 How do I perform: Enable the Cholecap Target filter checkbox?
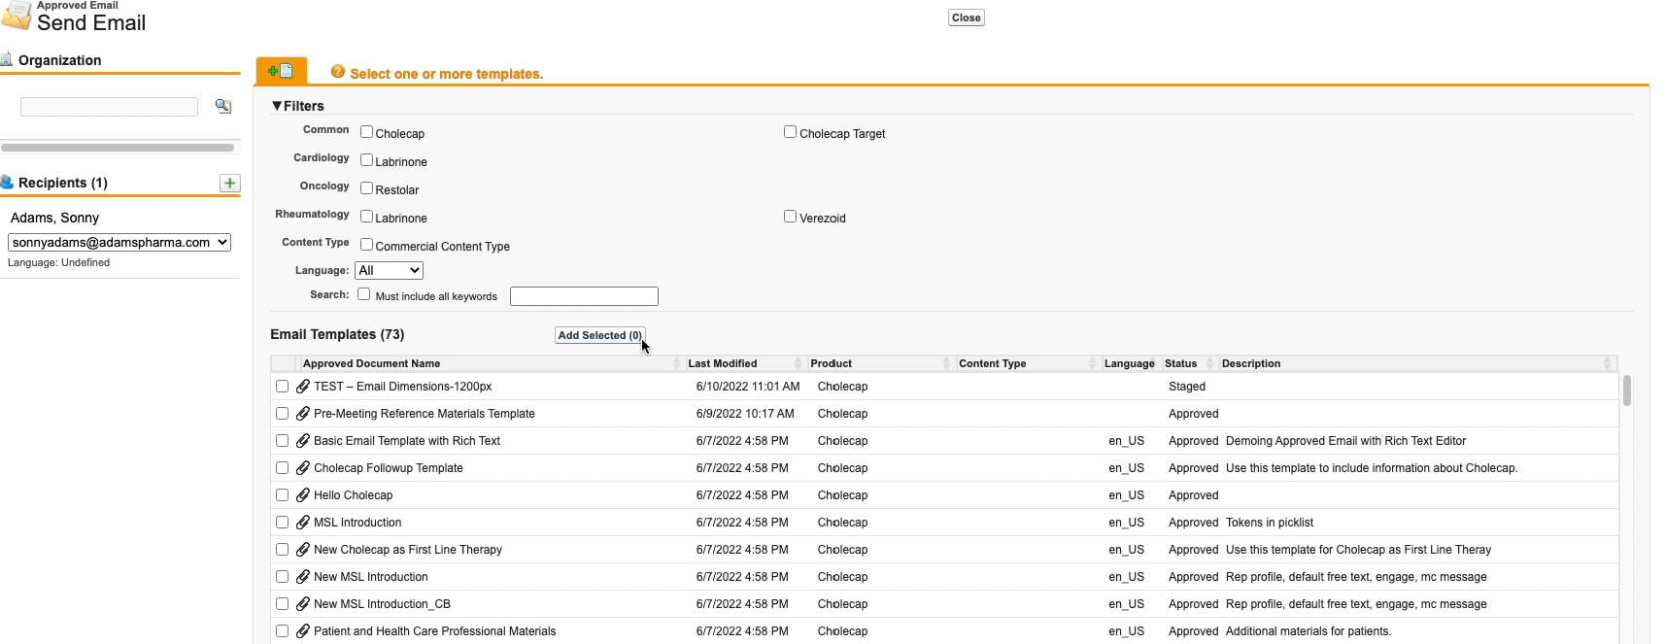(790, 132)
